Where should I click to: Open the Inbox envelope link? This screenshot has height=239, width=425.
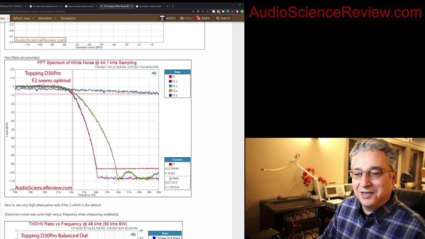click(x=186, y=18)
